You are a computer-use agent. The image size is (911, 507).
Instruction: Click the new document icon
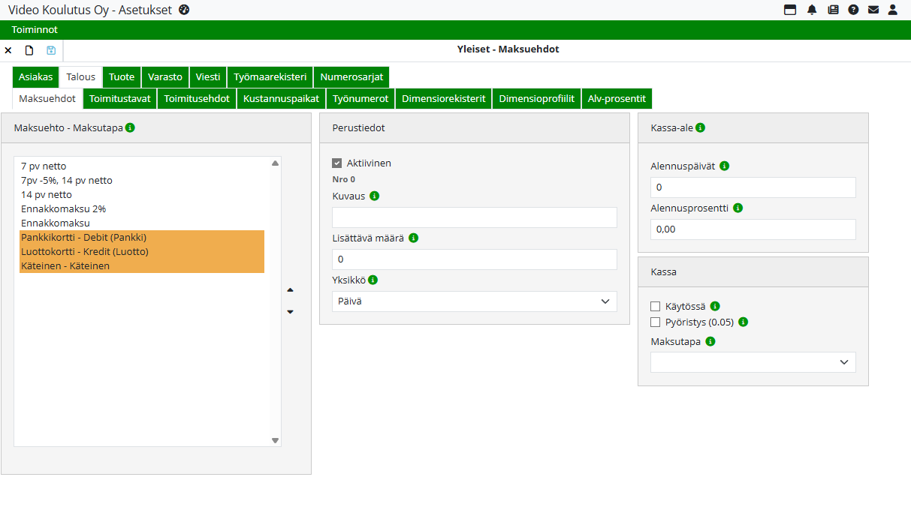pyautogui.click(x=29, y=50)
